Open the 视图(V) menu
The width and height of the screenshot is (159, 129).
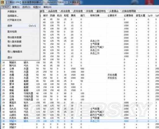point(37,7)
